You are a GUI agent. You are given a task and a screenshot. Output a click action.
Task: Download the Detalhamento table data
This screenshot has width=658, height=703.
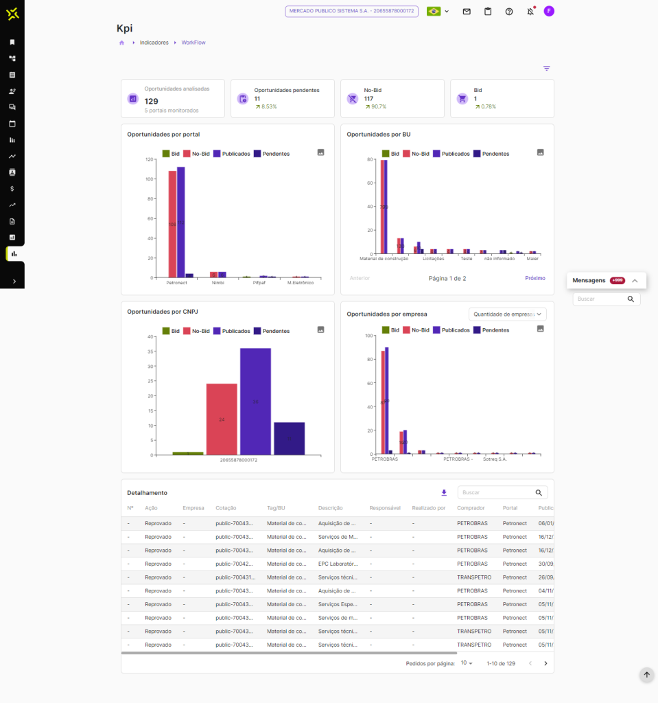[444, 492]
